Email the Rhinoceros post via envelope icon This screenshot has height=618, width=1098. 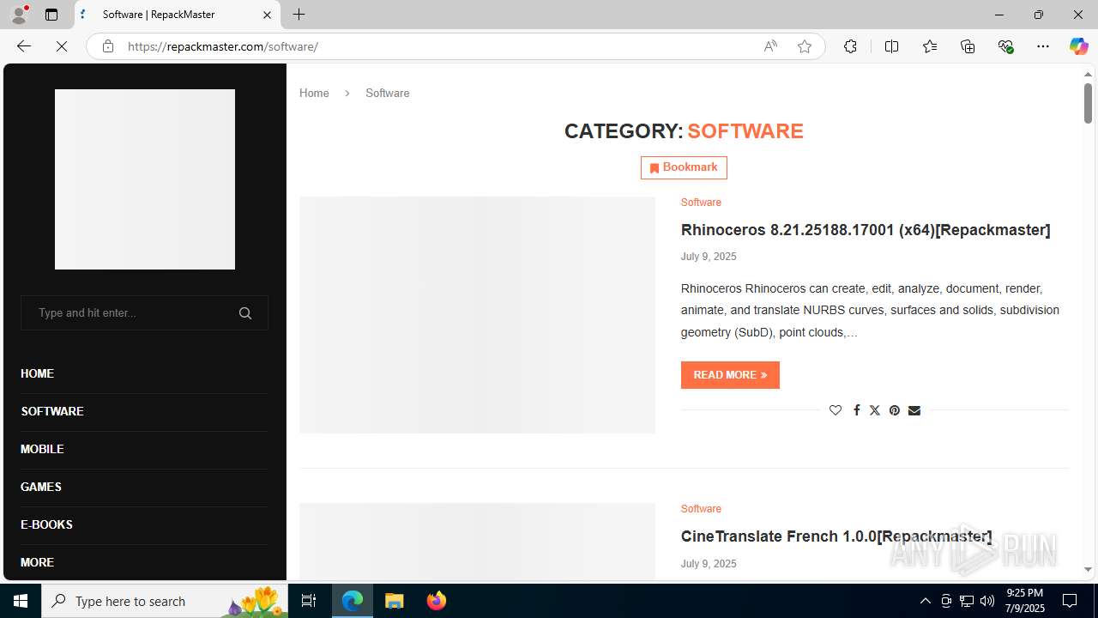coord(914,410)
